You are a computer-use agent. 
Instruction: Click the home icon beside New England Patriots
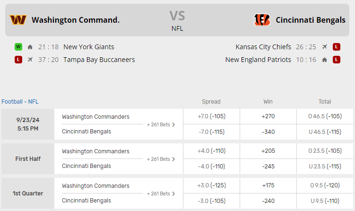[x=324, y=60]
